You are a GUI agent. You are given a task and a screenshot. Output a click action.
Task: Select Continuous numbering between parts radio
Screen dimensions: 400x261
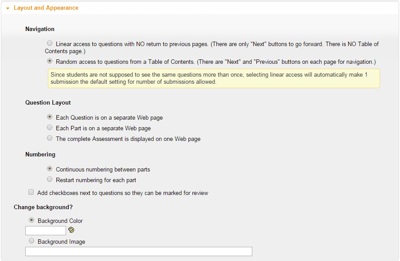click(x=50, y=168)
